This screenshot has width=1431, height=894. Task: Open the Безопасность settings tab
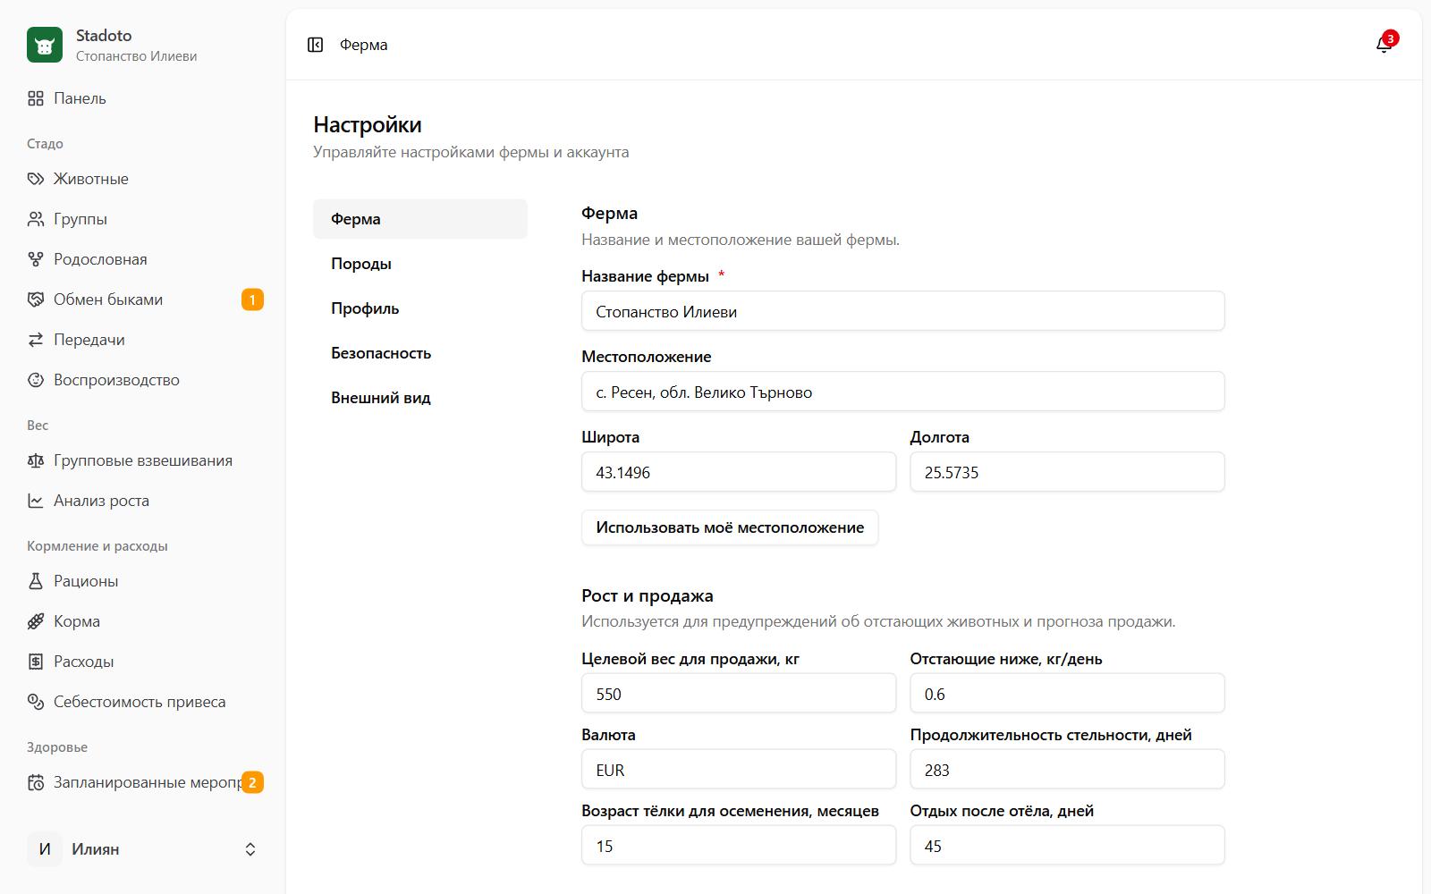tap(420, 353)
